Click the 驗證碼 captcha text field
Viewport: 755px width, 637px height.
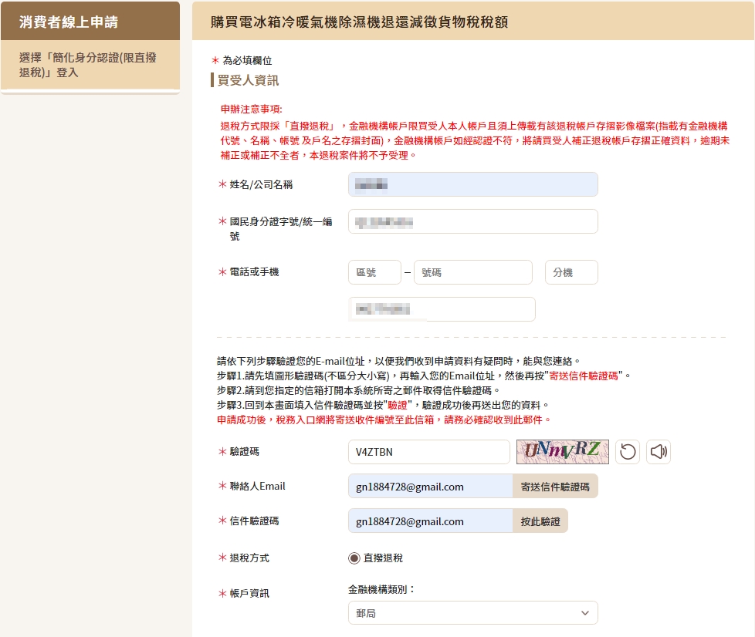(x=428, y=452)
